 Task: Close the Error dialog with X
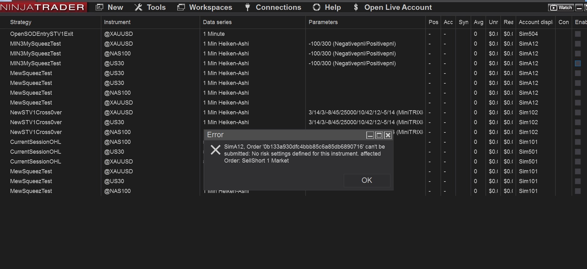388,135
